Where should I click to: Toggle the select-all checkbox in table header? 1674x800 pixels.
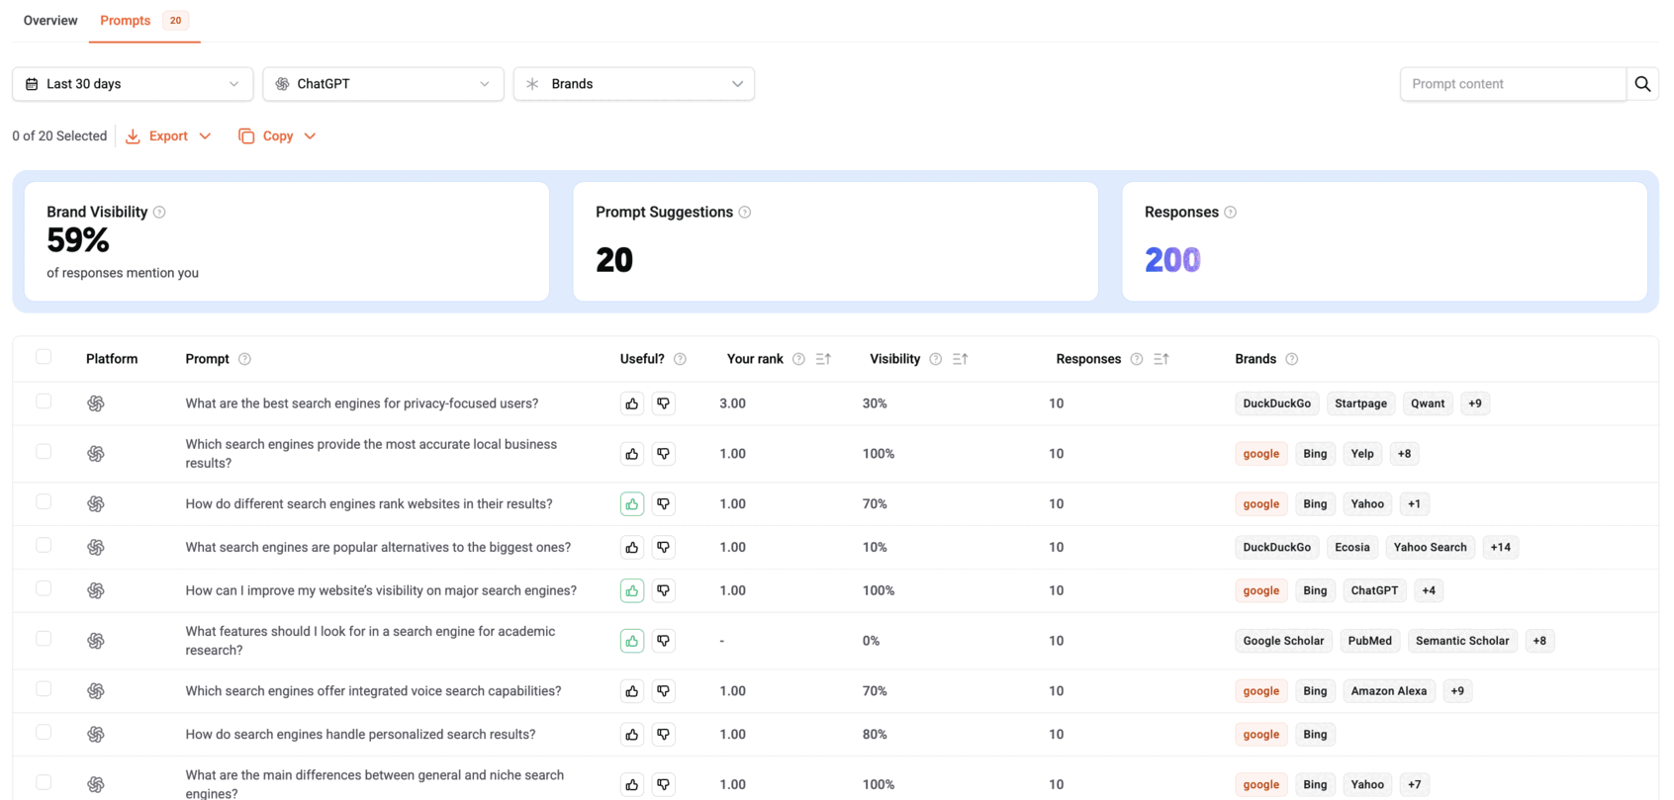44,357
